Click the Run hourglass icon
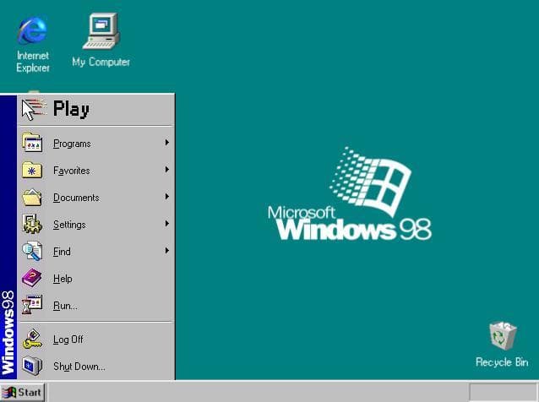This screenshot has width=539, height=402. pyautogui.click(x=32, y=304)
